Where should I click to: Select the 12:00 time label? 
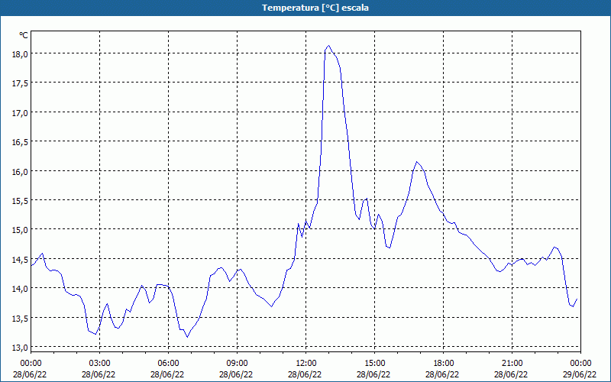point(306,364)
